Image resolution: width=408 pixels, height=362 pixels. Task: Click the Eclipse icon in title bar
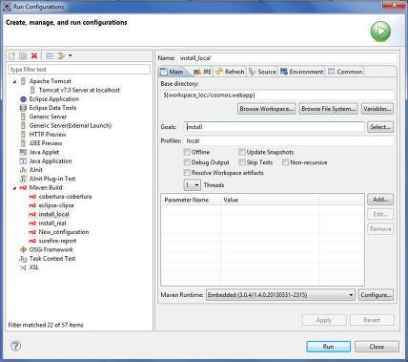7,7
